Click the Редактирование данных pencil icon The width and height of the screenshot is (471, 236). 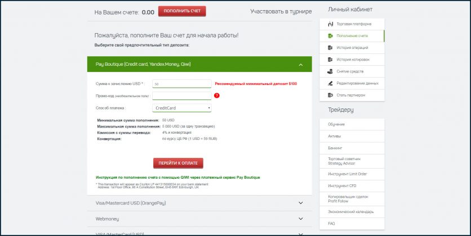[x=330, y=83]
